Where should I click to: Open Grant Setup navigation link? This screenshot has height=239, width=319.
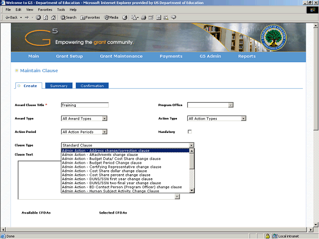pos(69,56)
